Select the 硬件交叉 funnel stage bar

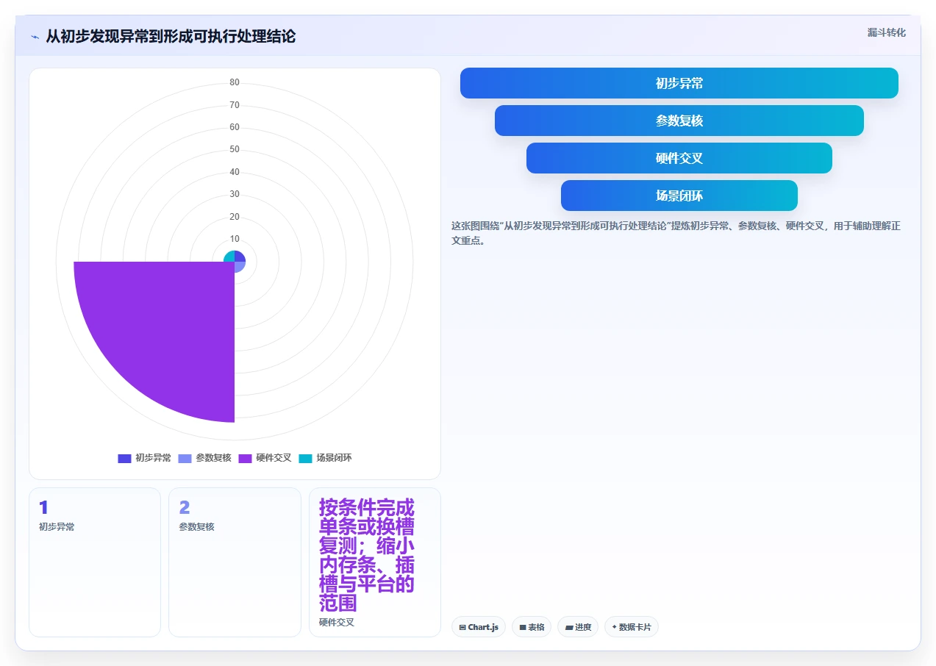pyautogui.click(x=679, y=158)
